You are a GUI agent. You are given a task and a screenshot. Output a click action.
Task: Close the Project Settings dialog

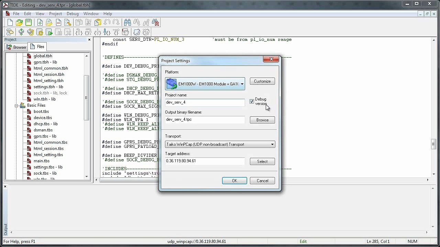tap(271, 59)
